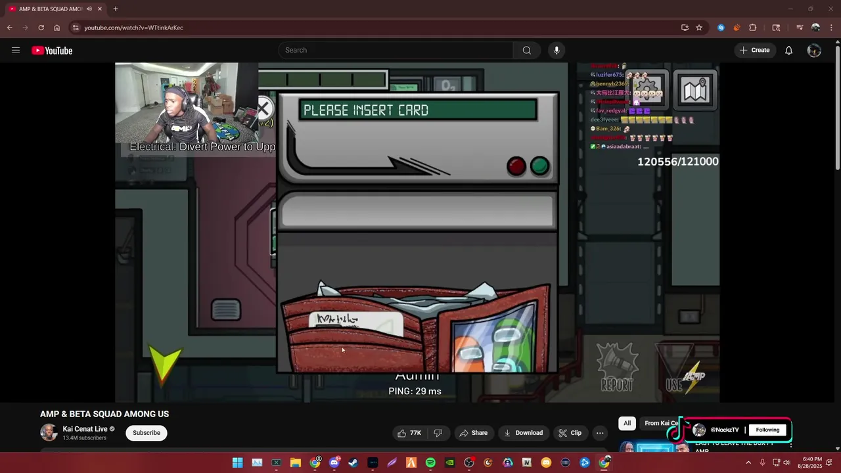841x473 pixels.
Task: Open tab search side panel icon
Action: click(x=776, y=28)
